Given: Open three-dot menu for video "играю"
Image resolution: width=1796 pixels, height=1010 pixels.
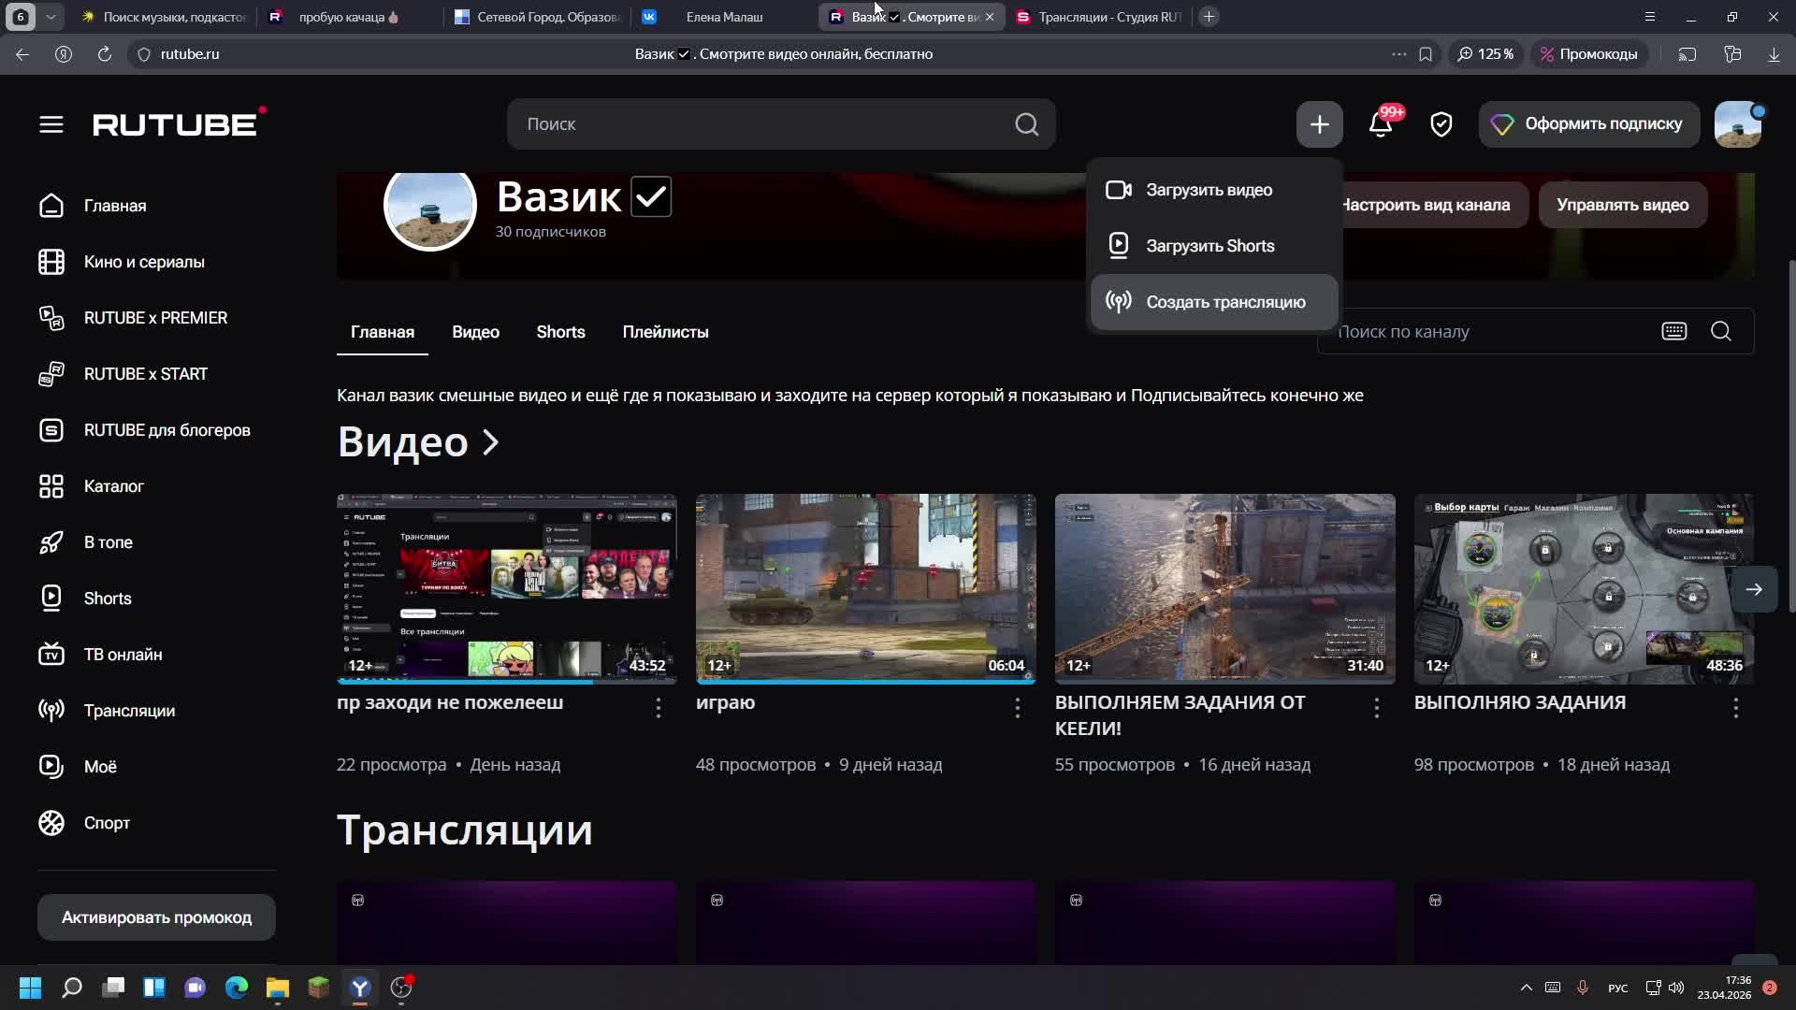Looking at the screenshot, I should pos(1017,709).
